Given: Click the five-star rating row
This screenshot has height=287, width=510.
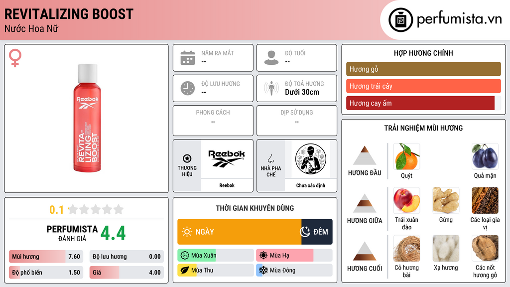Looking at the screenshot, I should tap(96, 209).
